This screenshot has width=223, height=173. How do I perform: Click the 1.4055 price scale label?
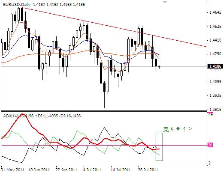point(215,82)
